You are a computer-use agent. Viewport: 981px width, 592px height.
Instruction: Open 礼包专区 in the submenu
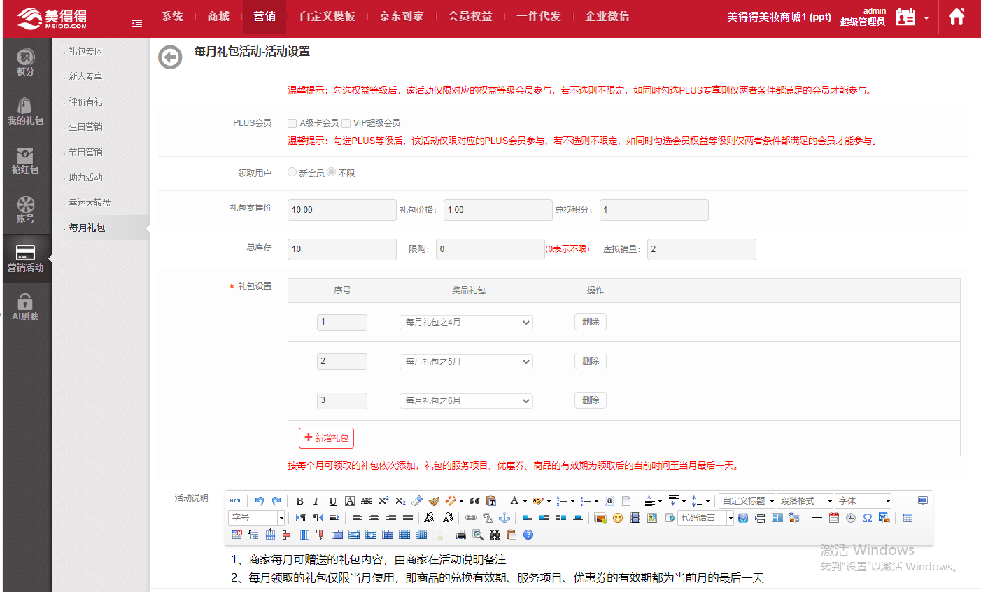tap(85, 51)
